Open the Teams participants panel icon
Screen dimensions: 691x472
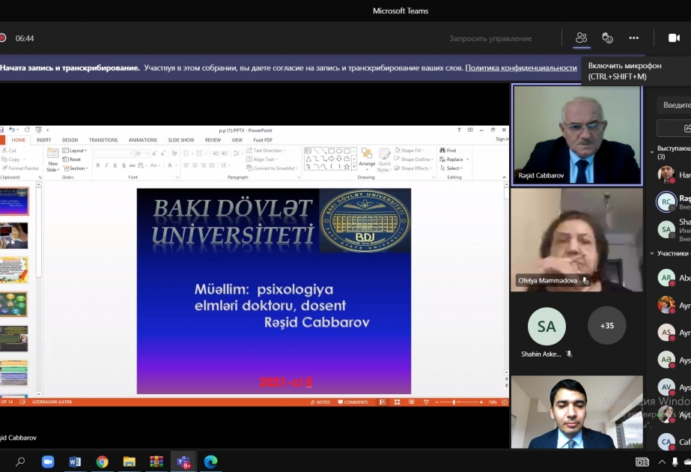coord(581,38)
